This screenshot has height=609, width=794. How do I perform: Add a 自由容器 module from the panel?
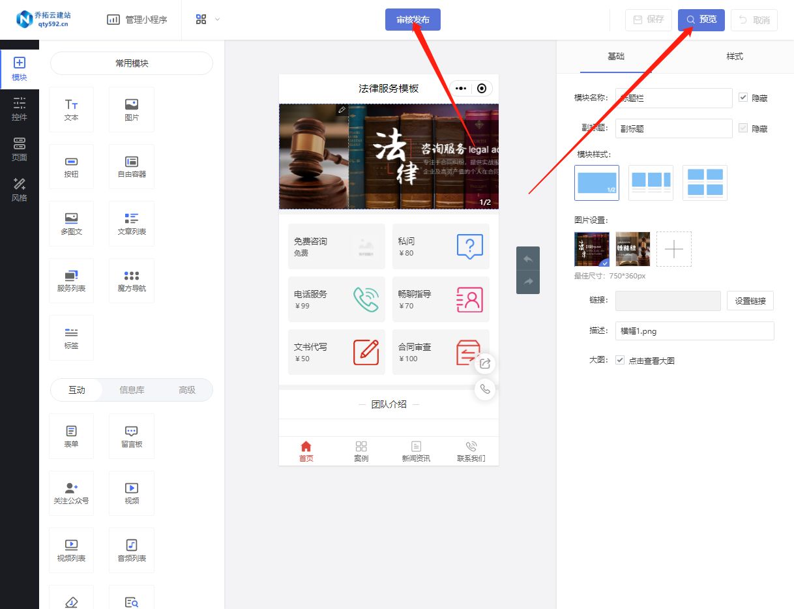pyautogui.click(x=131, y=166)
